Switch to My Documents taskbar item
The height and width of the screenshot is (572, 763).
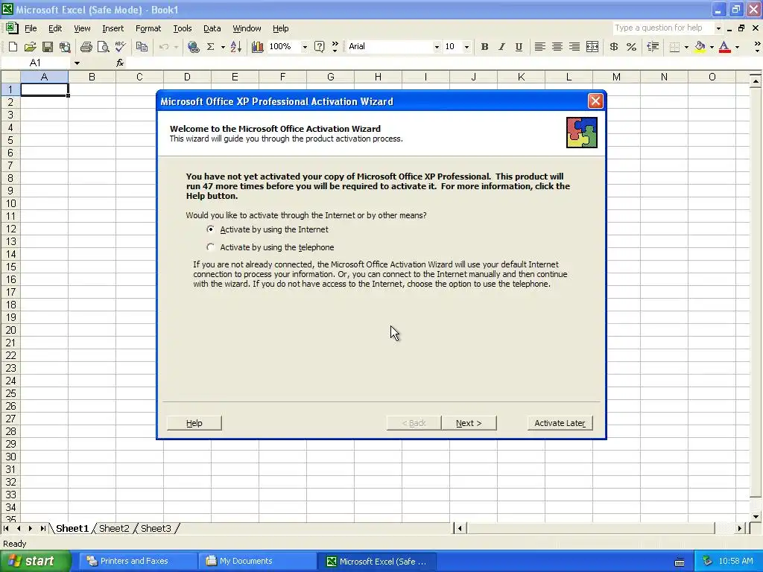(257, 561)
